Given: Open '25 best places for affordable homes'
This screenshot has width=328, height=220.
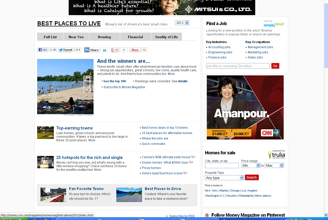Looking at the screenshot, I should click(167, 133).
